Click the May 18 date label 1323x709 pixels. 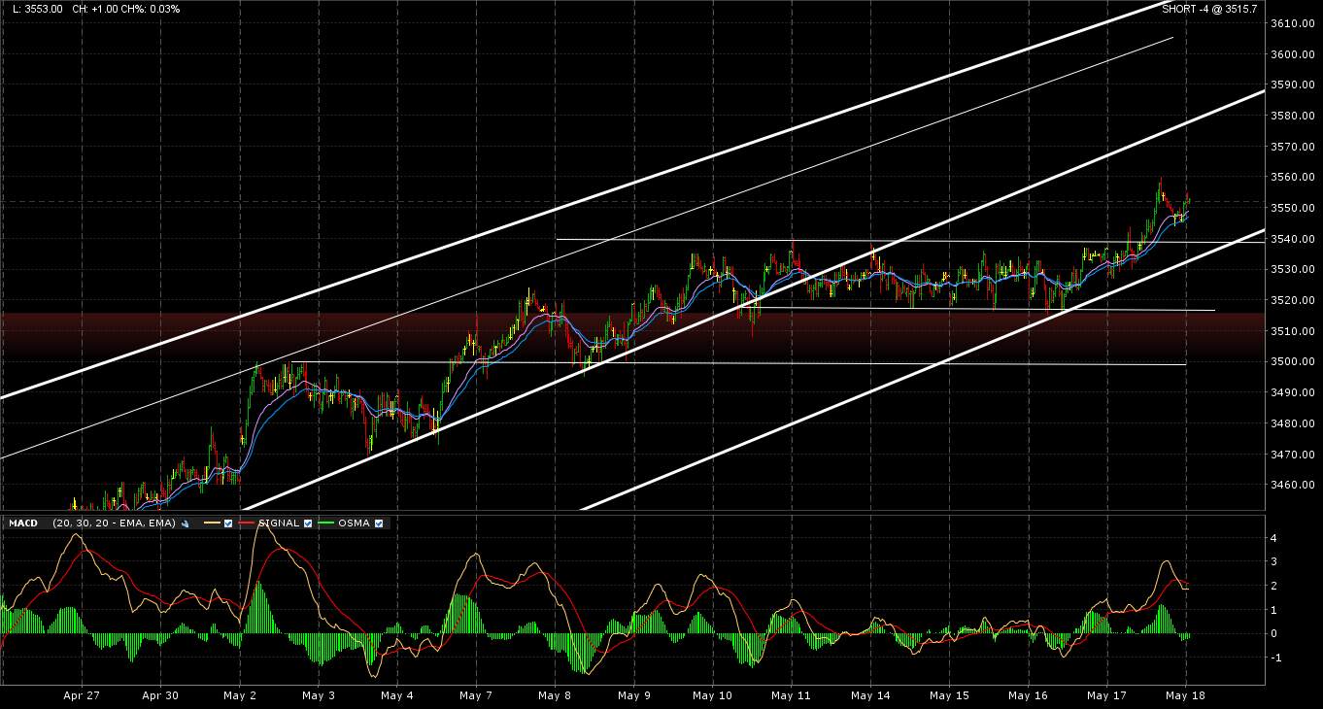coord(1185,695)
